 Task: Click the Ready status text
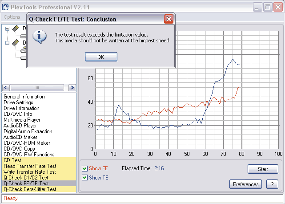click(x=11, y=198)
